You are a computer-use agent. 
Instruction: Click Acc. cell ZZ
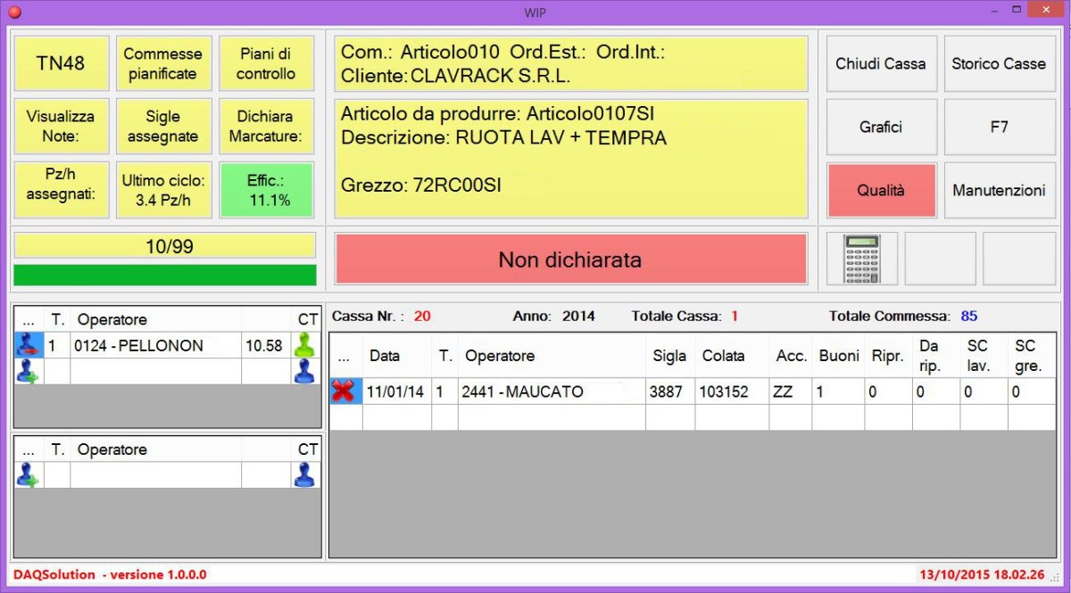pos(789,391)
